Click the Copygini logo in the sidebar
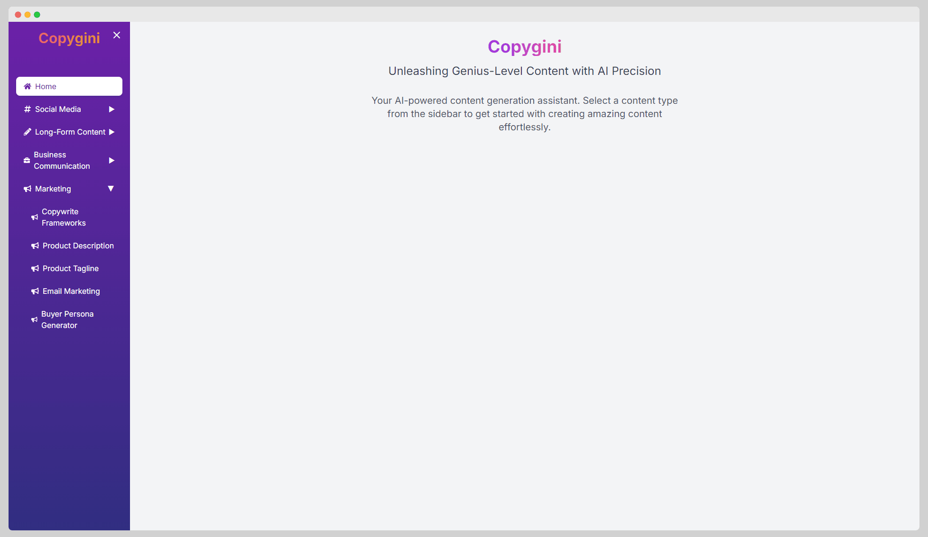Screen dimensions: 928x537 coord(69,38)
